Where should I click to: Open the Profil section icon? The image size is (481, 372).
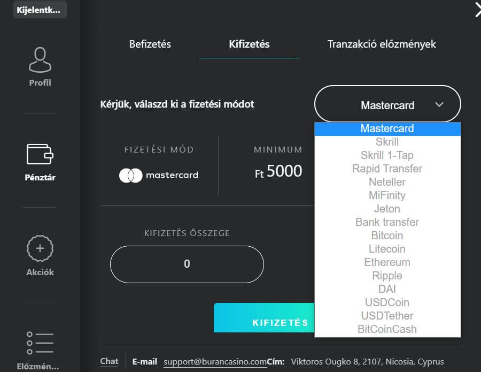[40, 60]
